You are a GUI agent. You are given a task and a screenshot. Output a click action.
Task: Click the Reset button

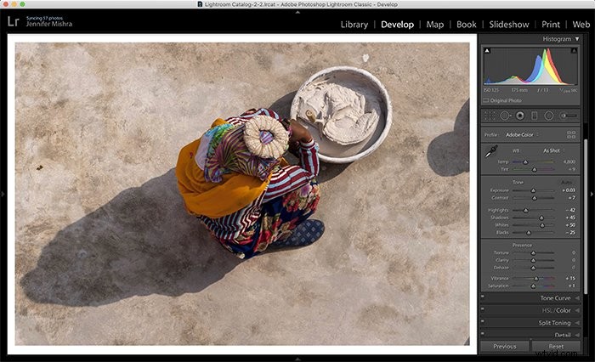pyautogui.click(x=556, y=347)
